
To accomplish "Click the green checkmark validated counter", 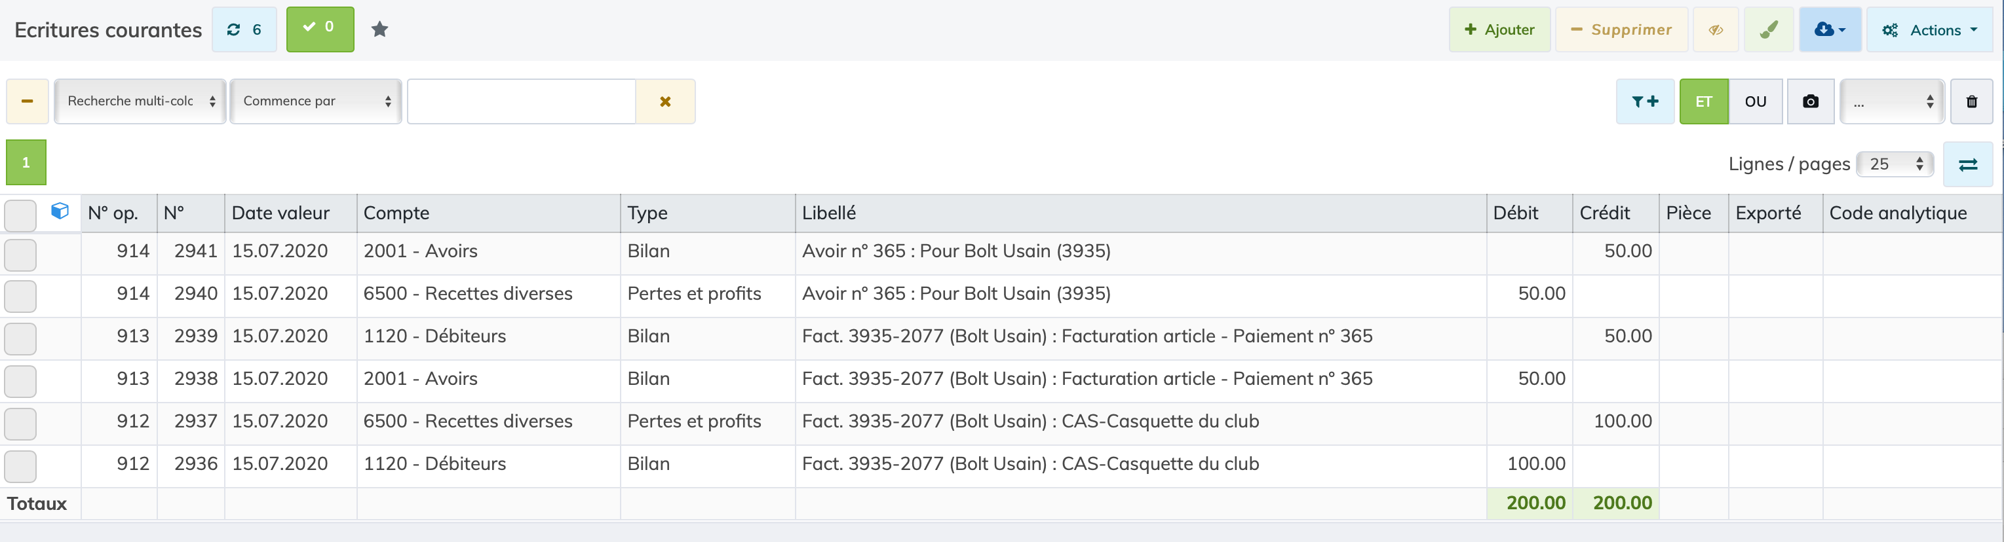I will coord(320,29).
